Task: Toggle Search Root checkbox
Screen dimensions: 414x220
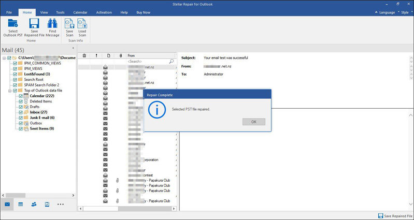Action: [15, 79]
